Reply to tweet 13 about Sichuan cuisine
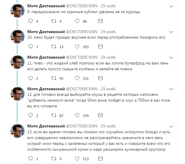The width and height of the screenshot is (185, 164). (x=31, y=159)
